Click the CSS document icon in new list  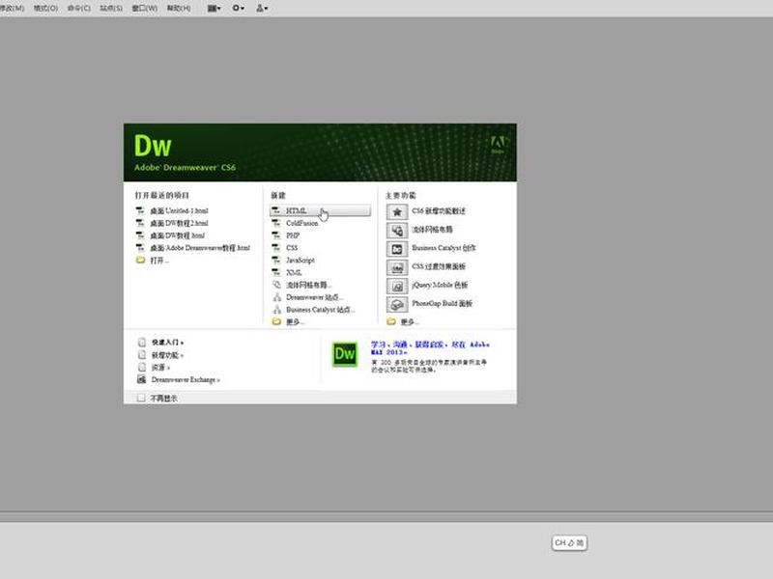coord(276,248)
